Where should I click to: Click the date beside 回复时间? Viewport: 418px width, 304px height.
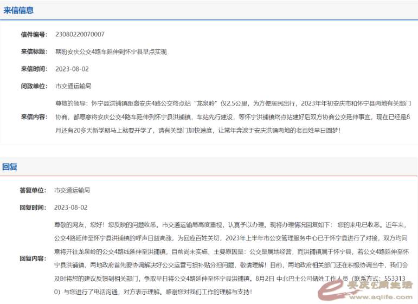pyautogui.click(x=70, y=208)
